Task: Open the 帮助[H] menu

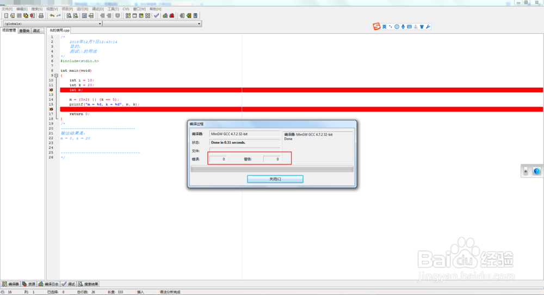Action: coord(156,9)
